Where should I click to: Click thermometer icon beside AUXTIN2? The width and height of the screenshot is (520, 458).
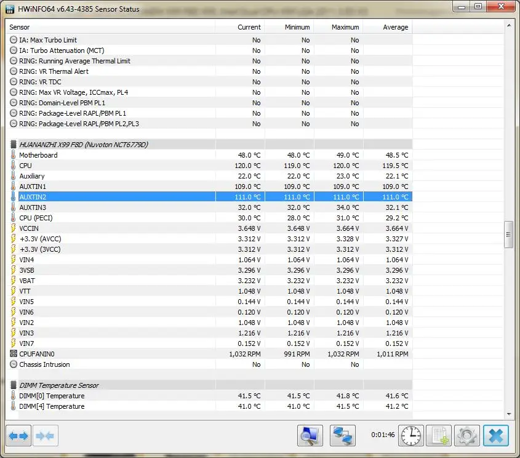14,196
